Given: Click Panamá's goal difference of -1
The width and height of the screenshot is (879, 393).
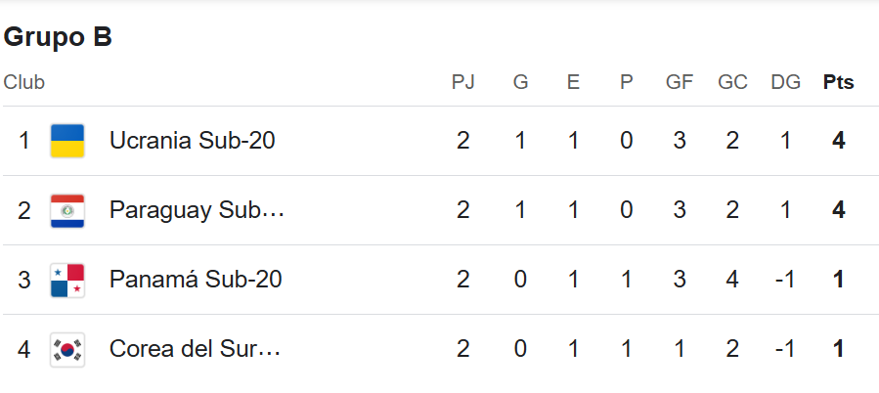Looking at the screenshot, I should pos(785,280).
